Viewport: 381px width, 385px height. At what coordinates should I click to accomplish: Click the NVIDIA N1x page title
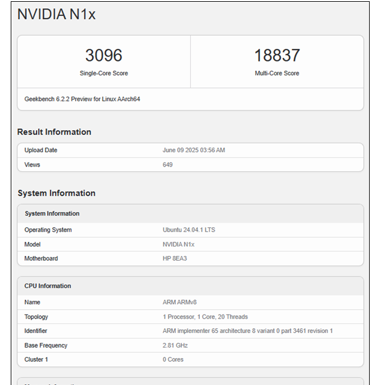click(x=57, y=15)
